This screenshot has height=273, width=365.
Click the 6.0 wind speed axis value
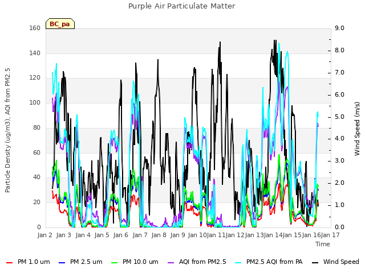coord(339,95)
